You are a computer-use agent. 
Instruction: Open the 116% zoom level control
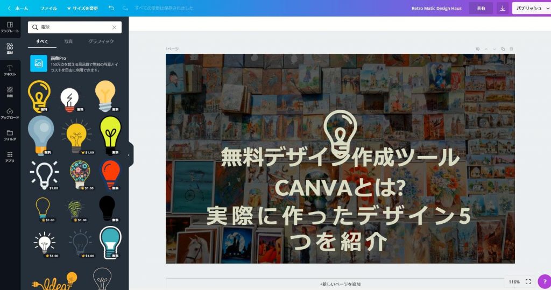514,282
